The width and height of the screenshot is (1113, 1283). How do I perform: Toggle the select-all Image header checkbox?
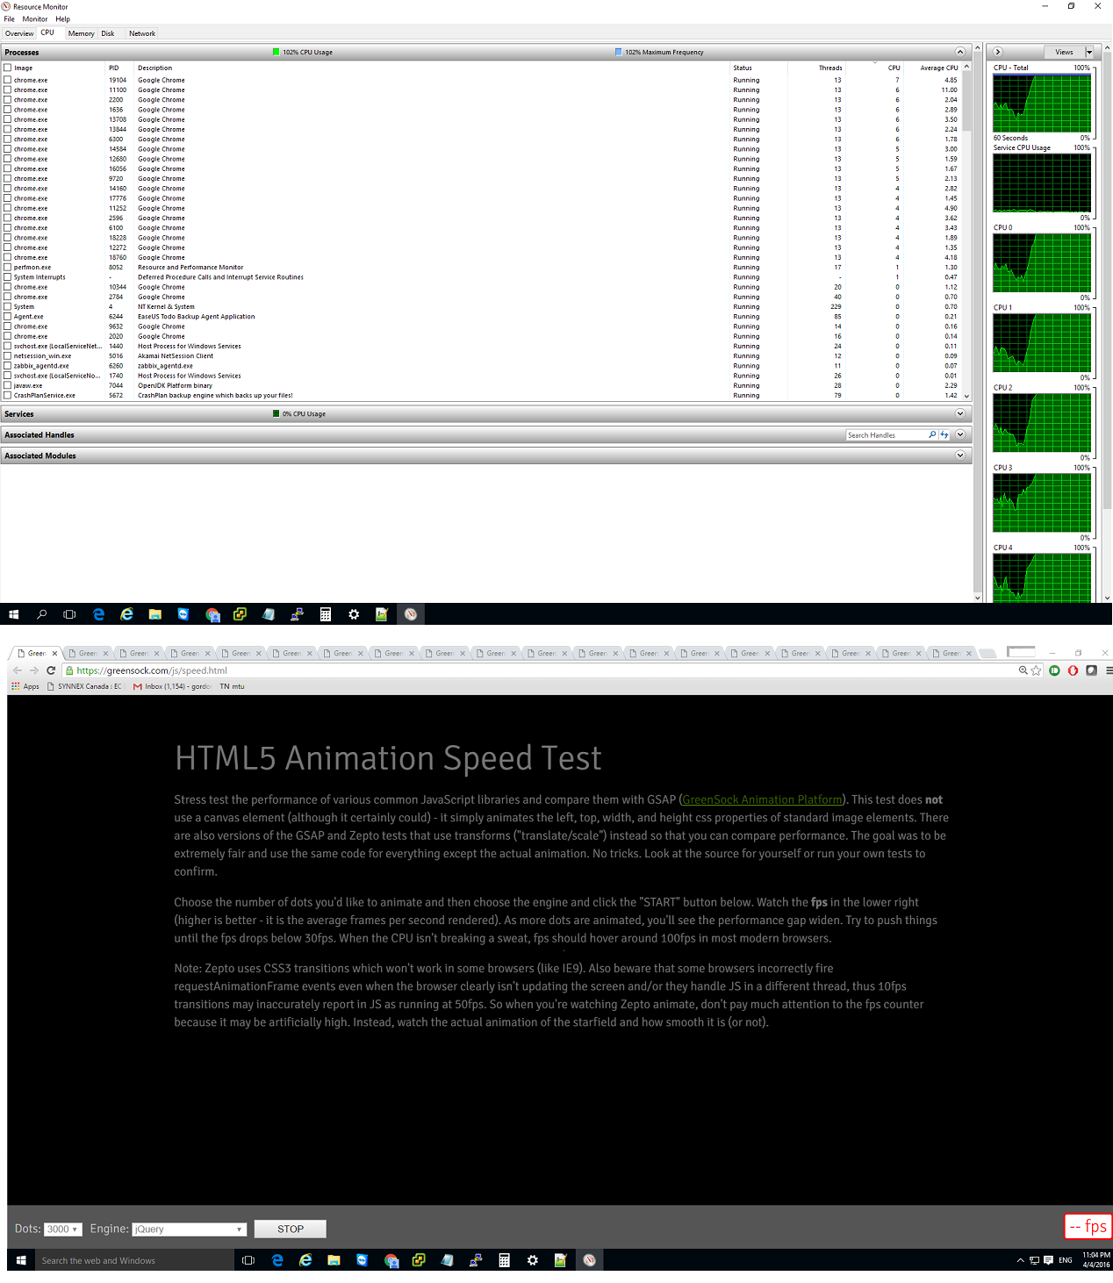(x=8, y=68)
